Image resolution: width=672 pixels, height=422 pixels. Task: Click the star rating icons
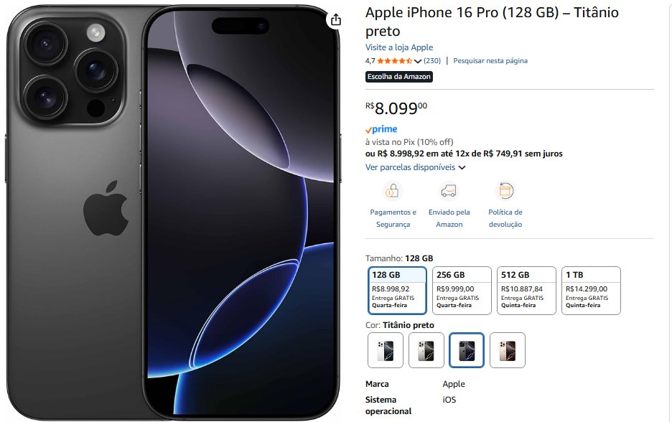point(395,61)
